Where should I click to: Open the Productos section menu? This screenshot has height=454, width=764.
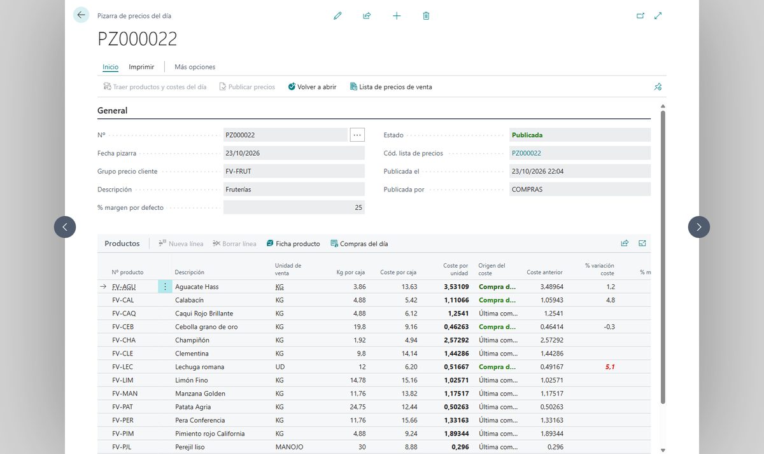122,244
